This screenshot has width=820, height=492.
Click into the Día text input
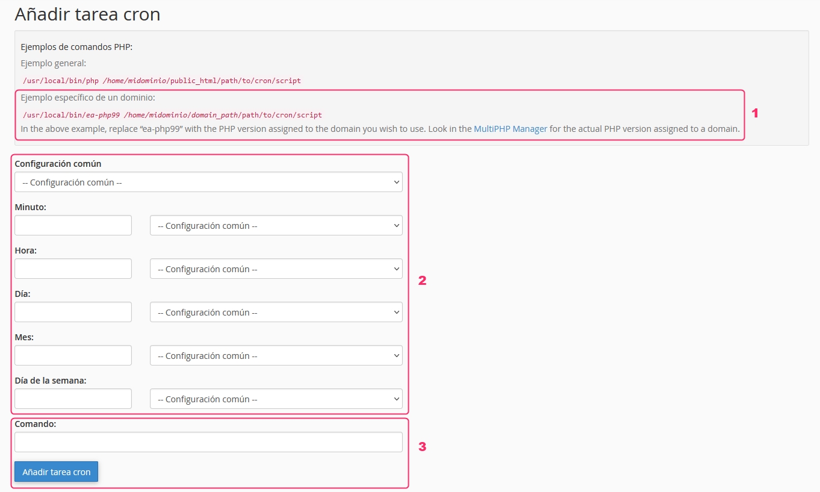tap(73, 313)
